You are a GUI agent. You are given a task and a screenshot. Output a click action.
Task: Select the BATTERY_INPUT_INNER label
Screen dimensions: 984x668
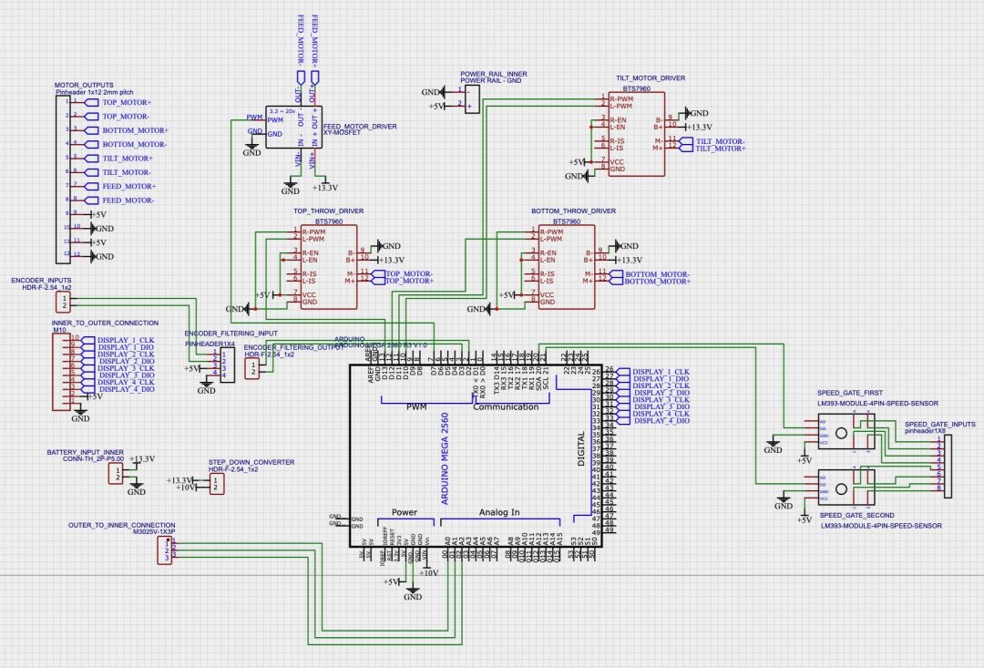[x=86, y=452]
